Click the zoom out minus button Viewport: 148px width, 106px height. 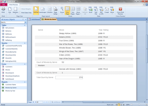point(132,105)
